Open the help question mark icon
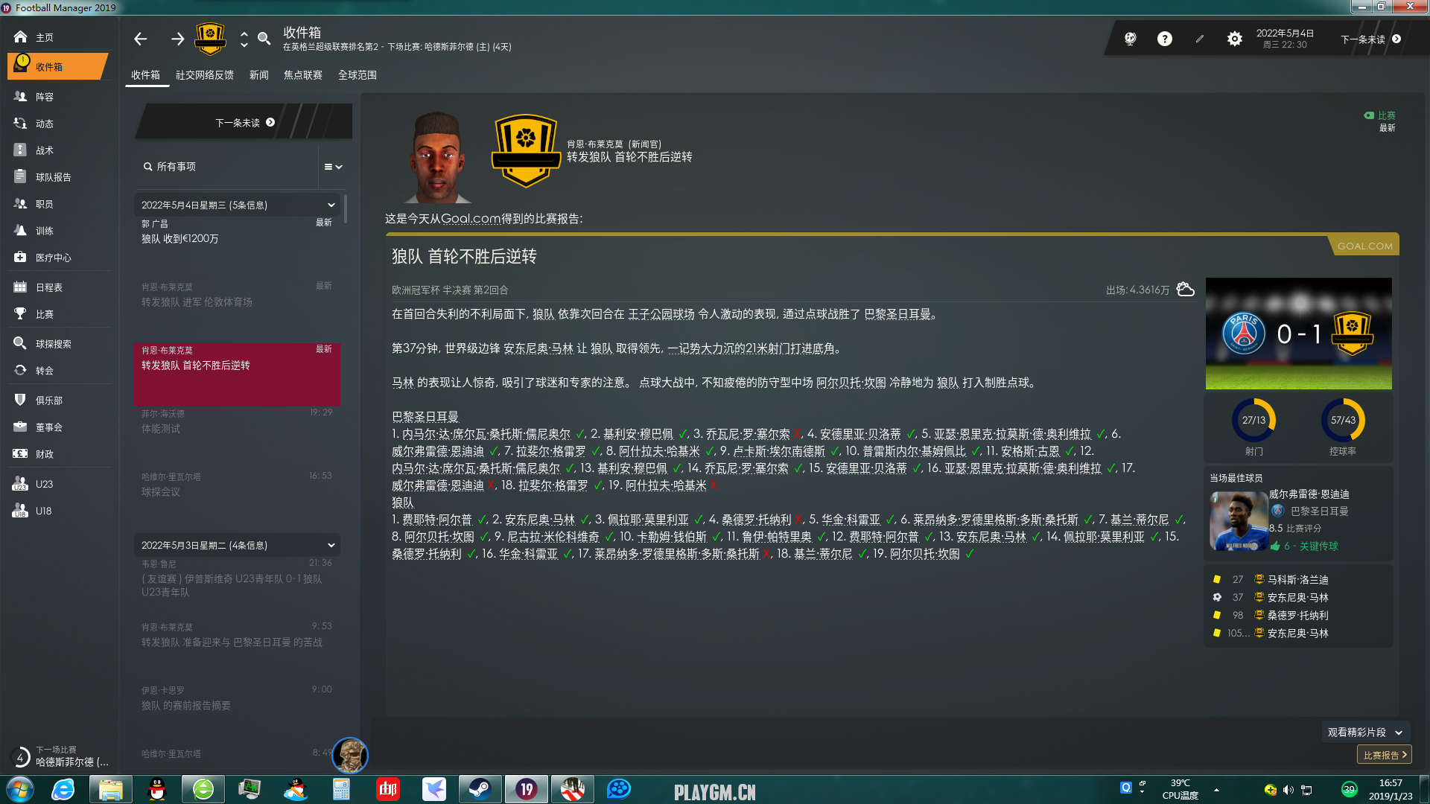 pyautogui.click(x=1164, y=39)
